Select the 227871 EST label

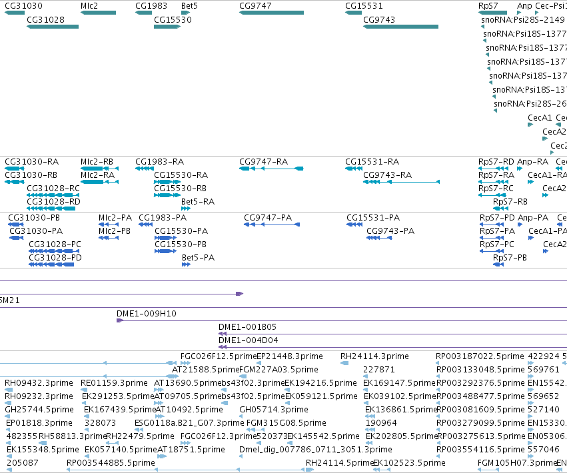[x=379, y=370]
